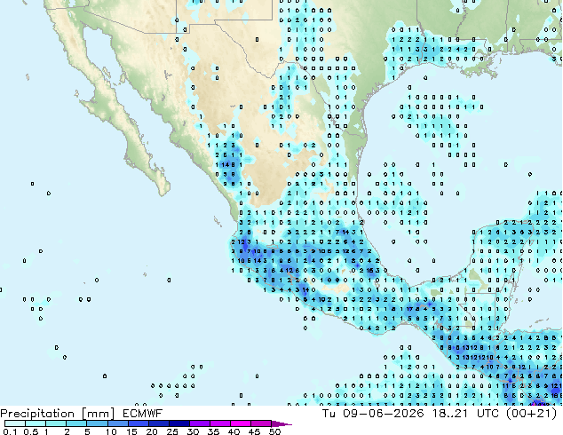Viewport: 563px width, 435px height.
Task: Click the 0.1–0.5 mm legend swatch
Action: 15,423
